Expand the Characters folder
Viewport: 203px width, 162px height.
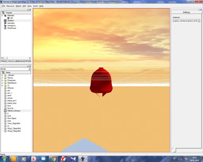point(2,80)
